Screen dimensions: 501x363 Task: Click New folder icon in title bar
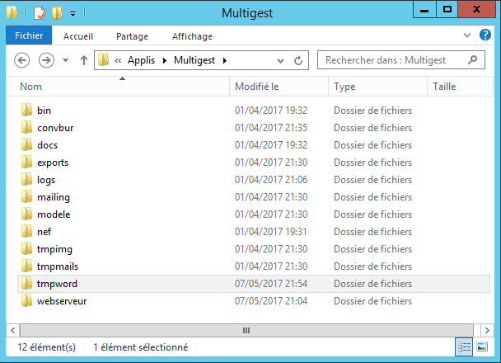point(56,12)
